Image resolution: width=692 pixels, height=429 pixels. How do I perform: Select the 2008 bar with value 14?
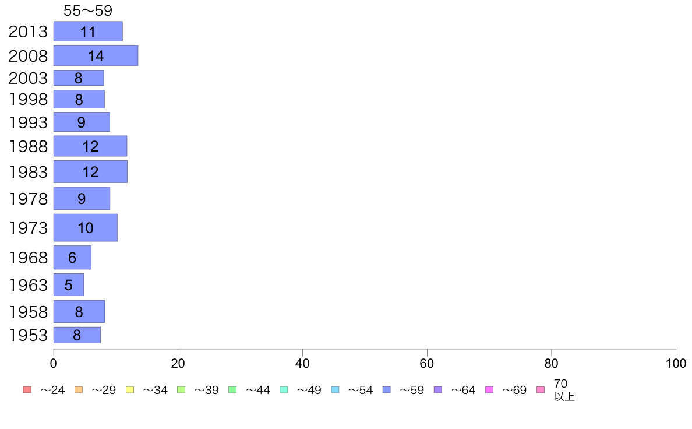(x=96, y=56)
